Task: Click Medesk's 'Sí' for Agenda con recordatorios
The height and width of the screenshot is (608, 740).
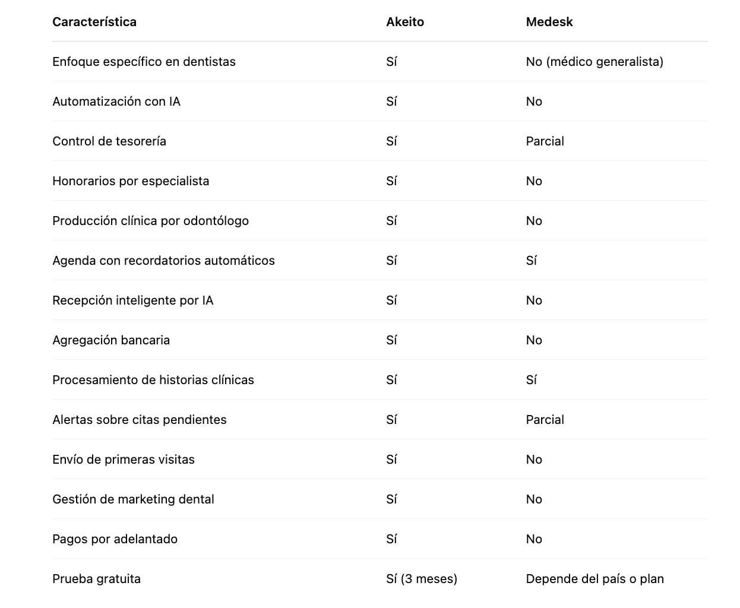Action: (531, 261)
